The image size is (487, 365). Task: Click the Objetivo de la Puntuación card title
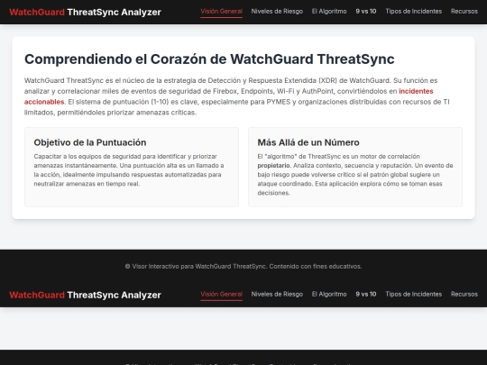[x=90, y=142]
